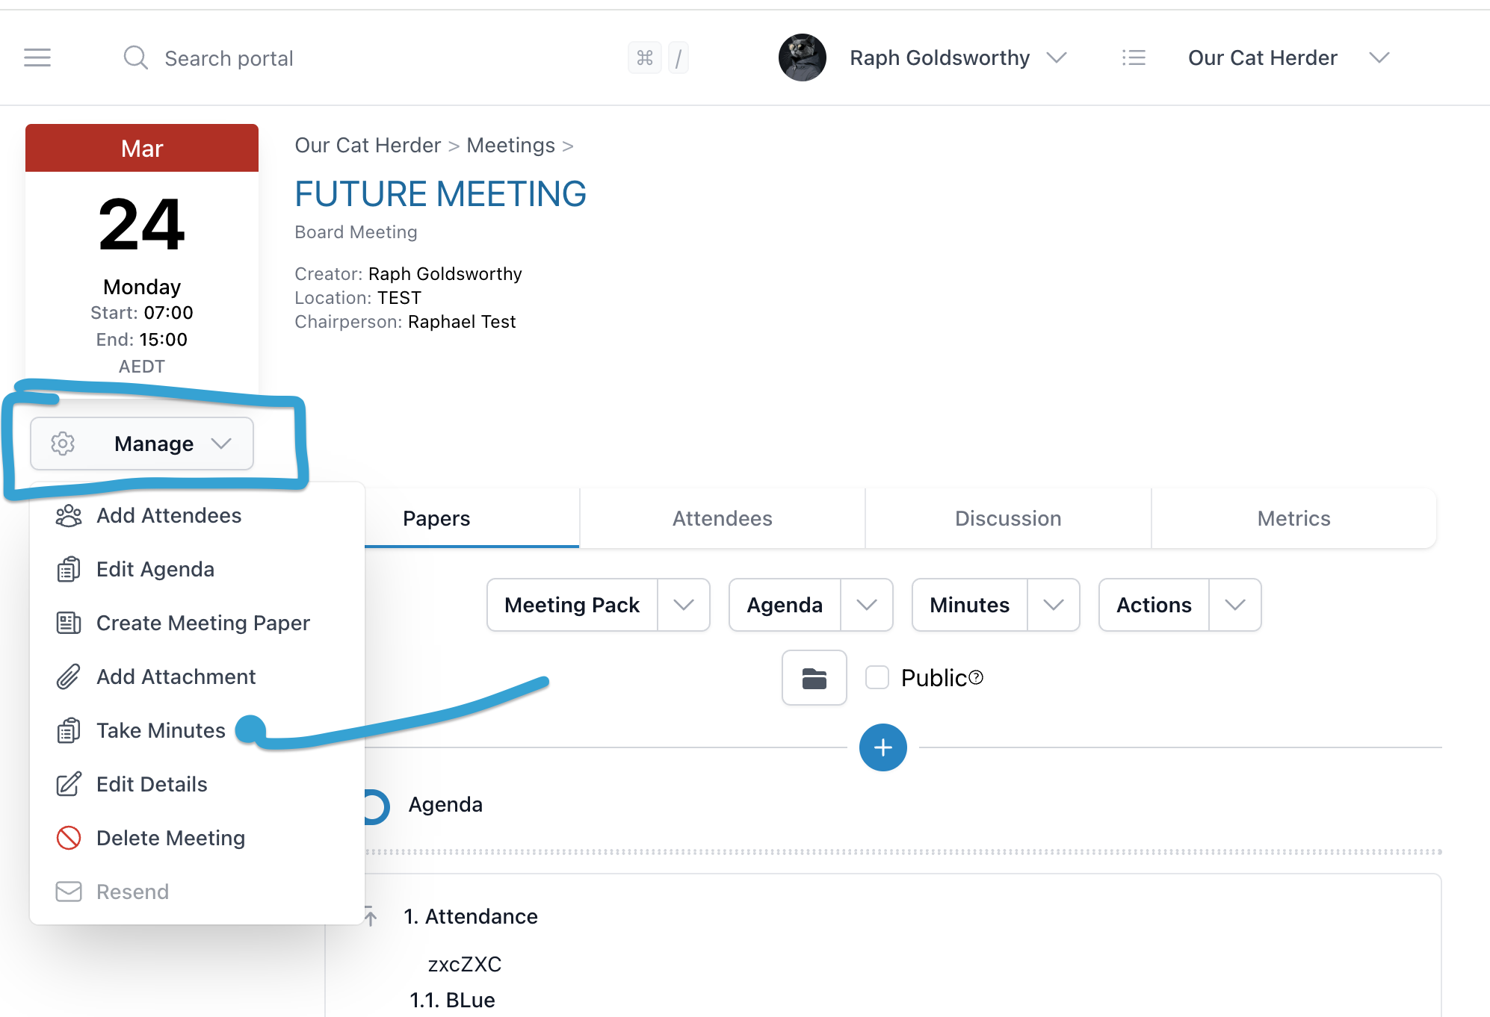Click the Public help question mark icon
This screenshot has width=1490, height=1017.
[976, 677]
